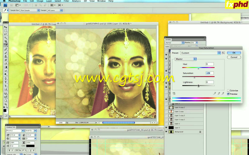The height and width of the screenshot is (155, 249).
Task: Click the Ps application icon in the application bar
Action: pyautogui.click(x=5, y=5)
